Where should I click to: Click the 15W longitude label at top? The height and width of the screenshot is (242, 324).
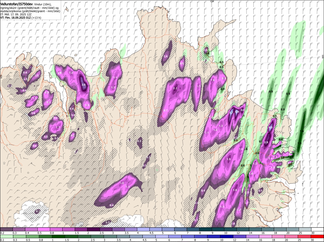tap(212, 1)
